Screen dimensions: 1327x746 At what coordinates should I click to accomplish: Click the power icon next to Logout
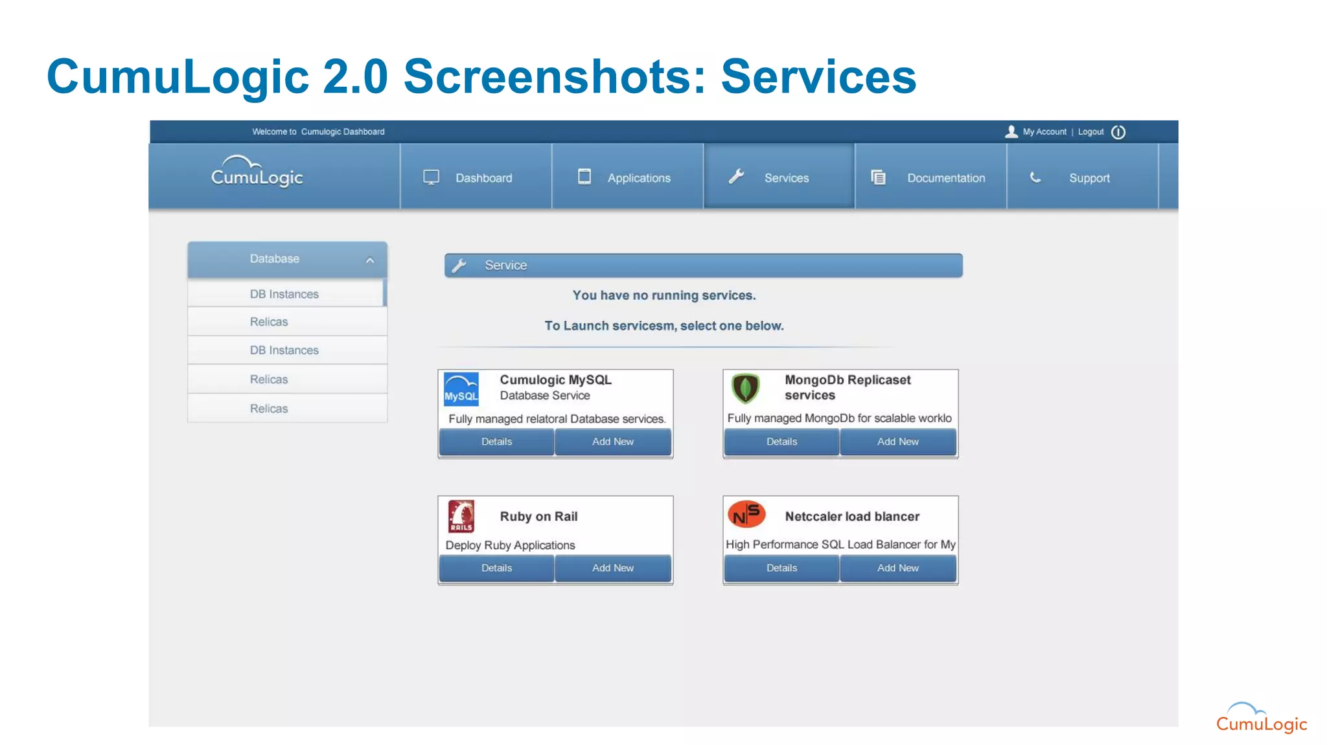1118,132
